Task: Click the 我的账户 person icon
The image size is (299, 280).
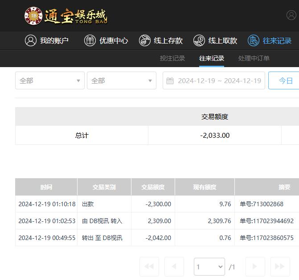Action: [31, 40]
